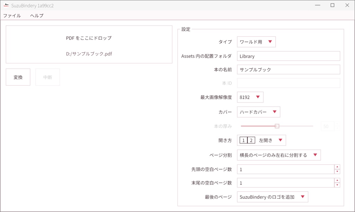The height and width of the screenshot is (212, 355).
Task: Click the 変換 convert button
Action: tap(18, 77)
